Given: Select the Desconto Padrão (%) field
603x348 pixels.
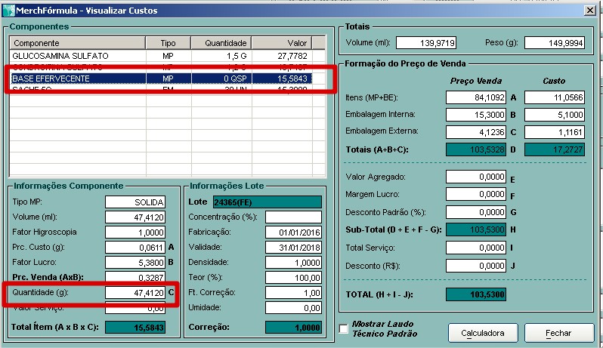Looking at the screenshot, I should pos(476,212).
